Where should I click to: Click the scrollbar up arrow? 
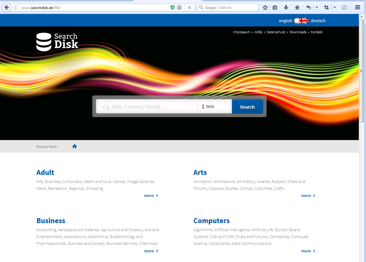[x=362, y=16]
